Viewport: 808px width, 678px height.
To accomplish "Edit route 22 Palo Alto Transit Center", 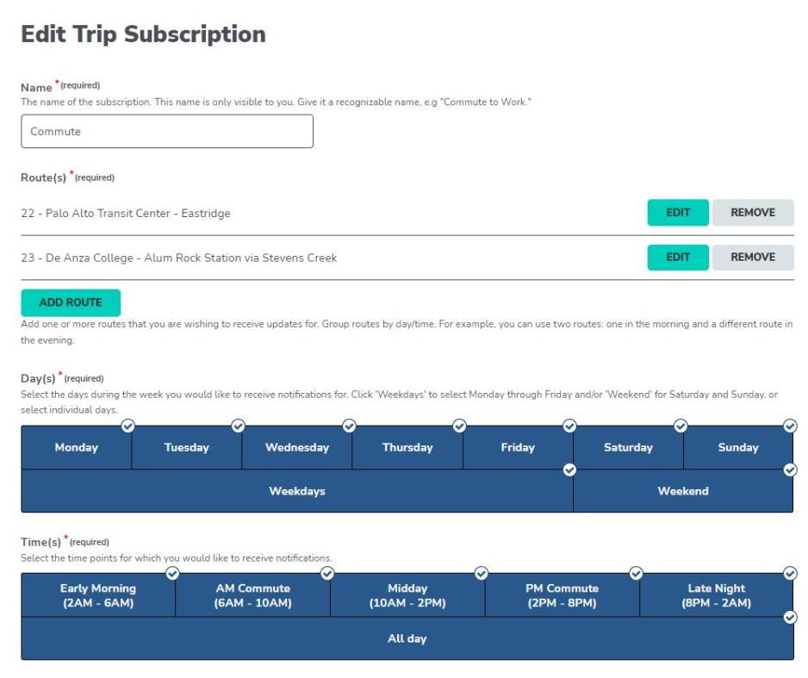I will [x=678, y=213].
